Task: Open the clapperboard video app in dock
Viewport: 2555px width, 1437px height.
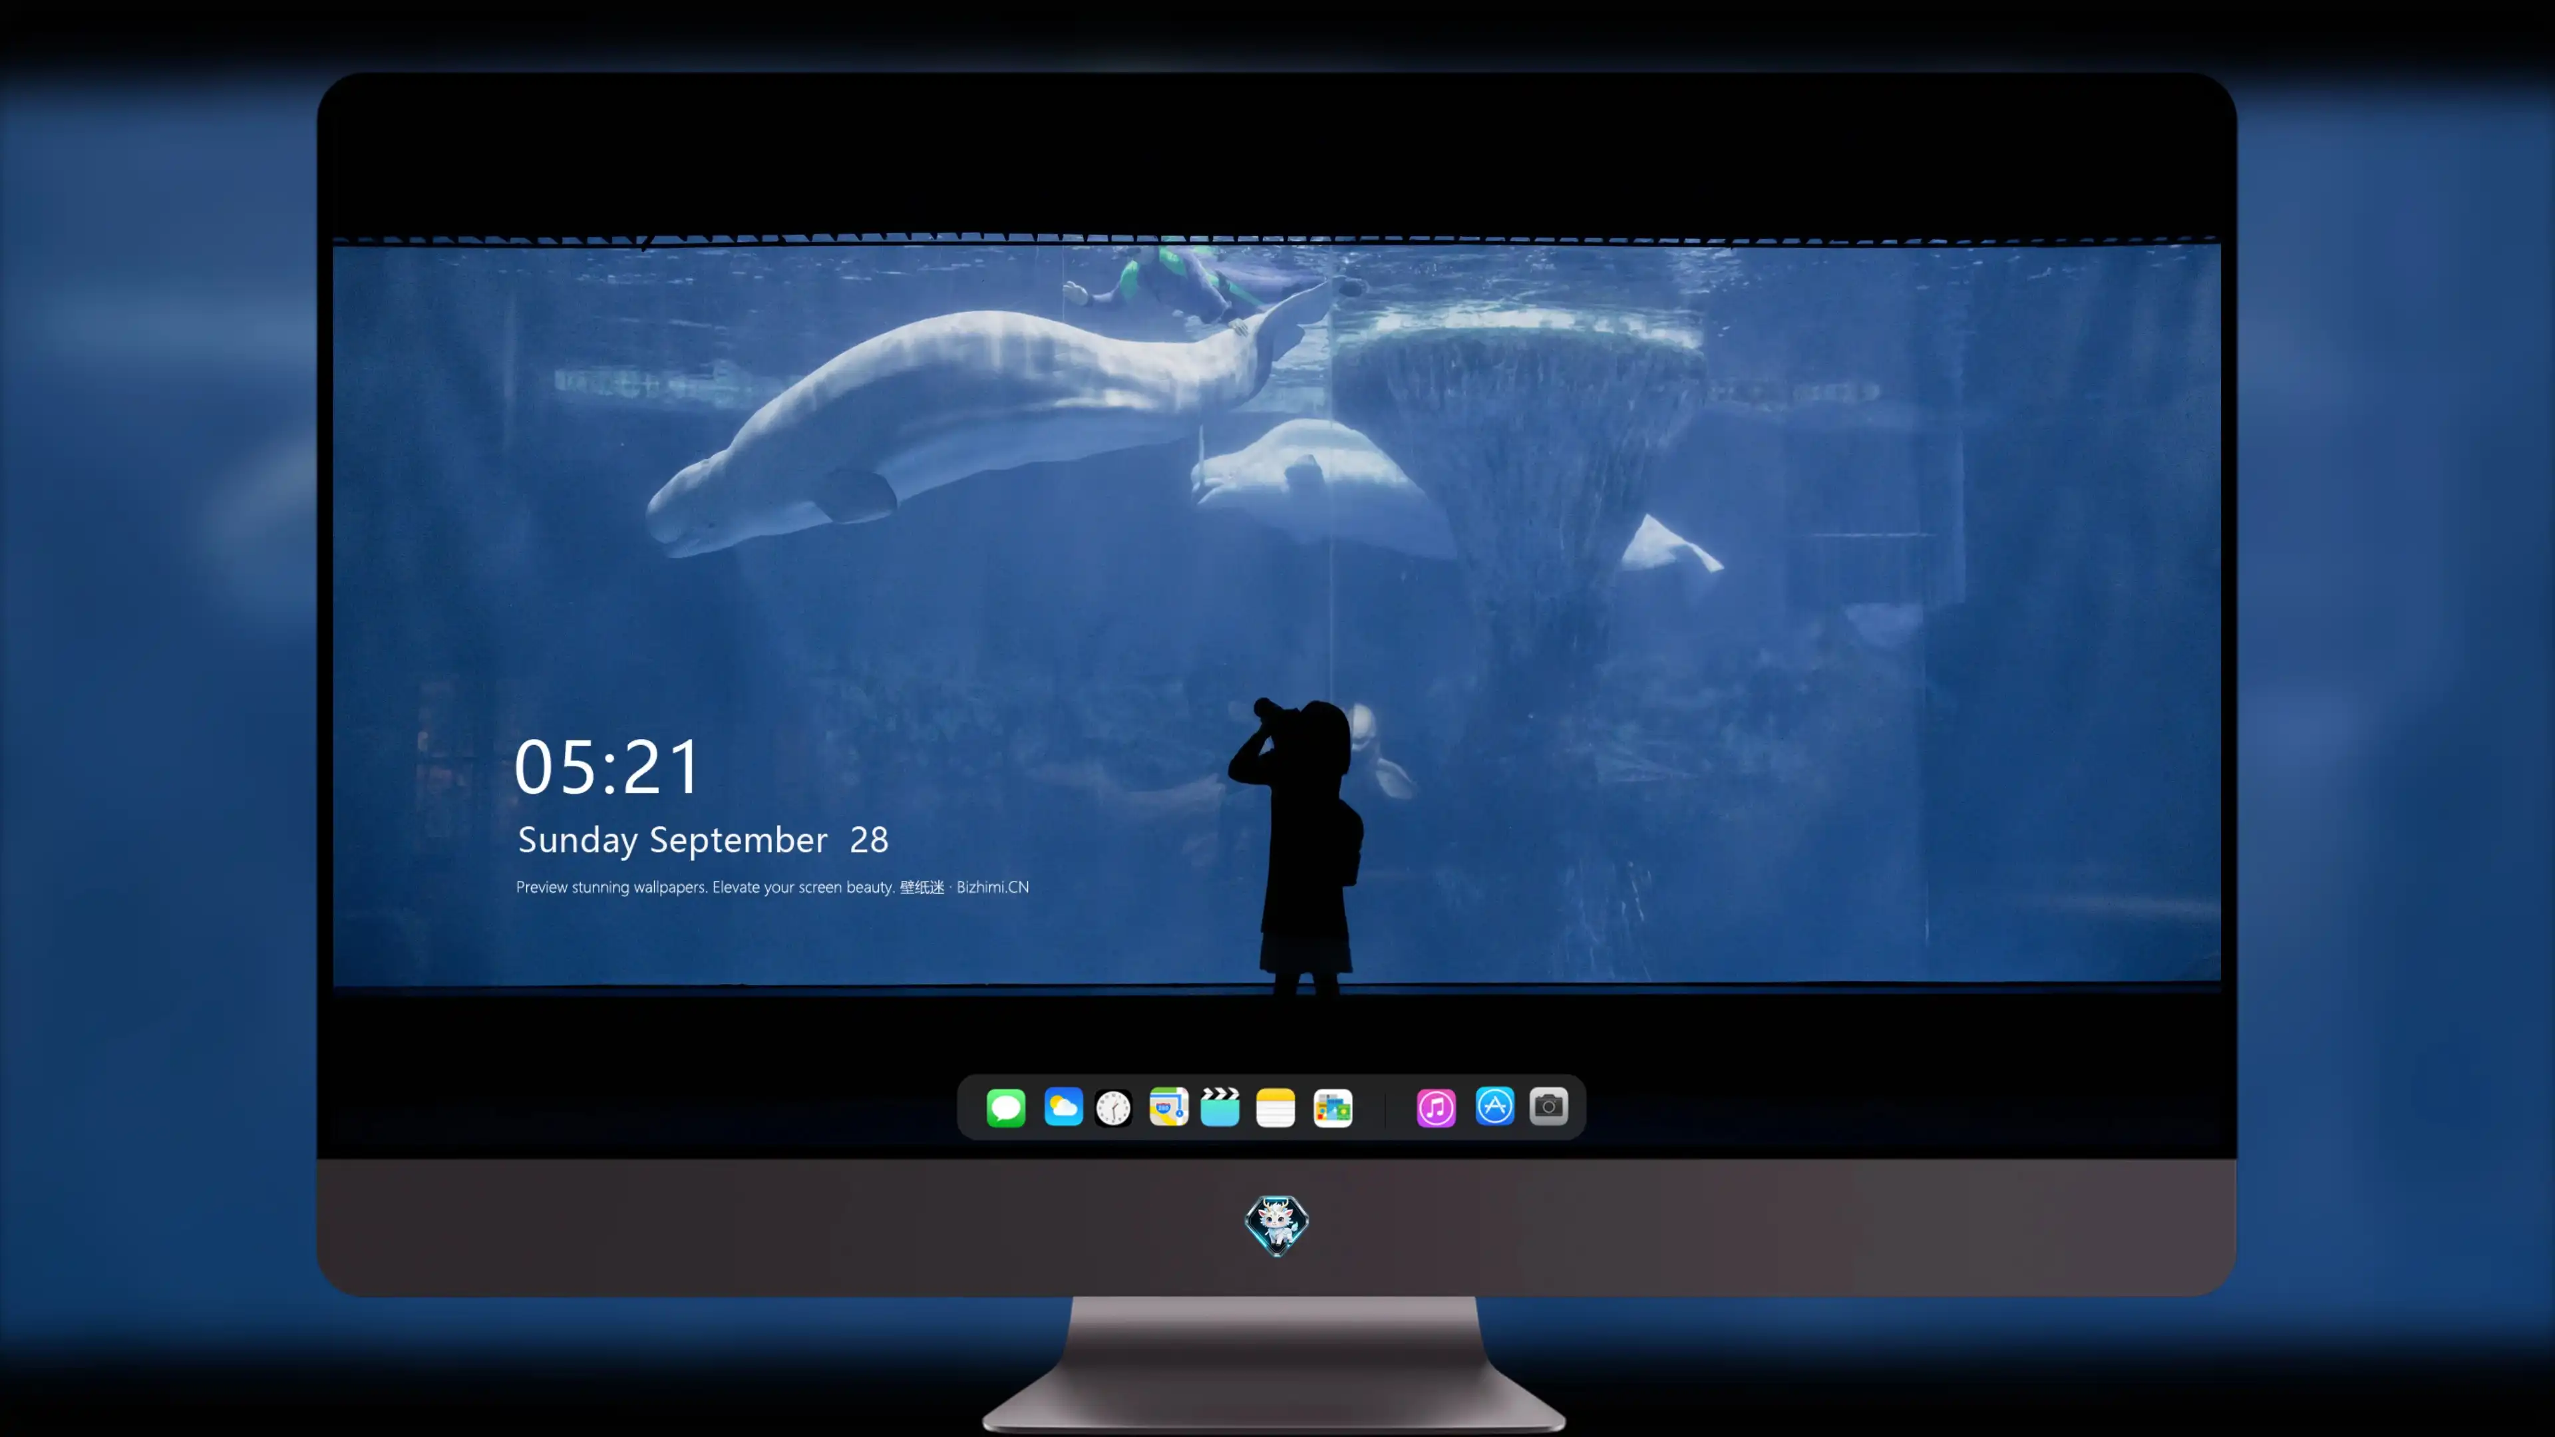Action: (1220, 1107)
